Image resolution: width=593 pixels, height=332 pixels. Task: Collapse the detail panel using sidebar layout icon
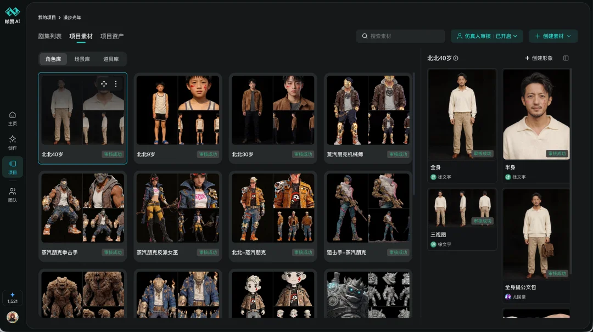(566, 58)
